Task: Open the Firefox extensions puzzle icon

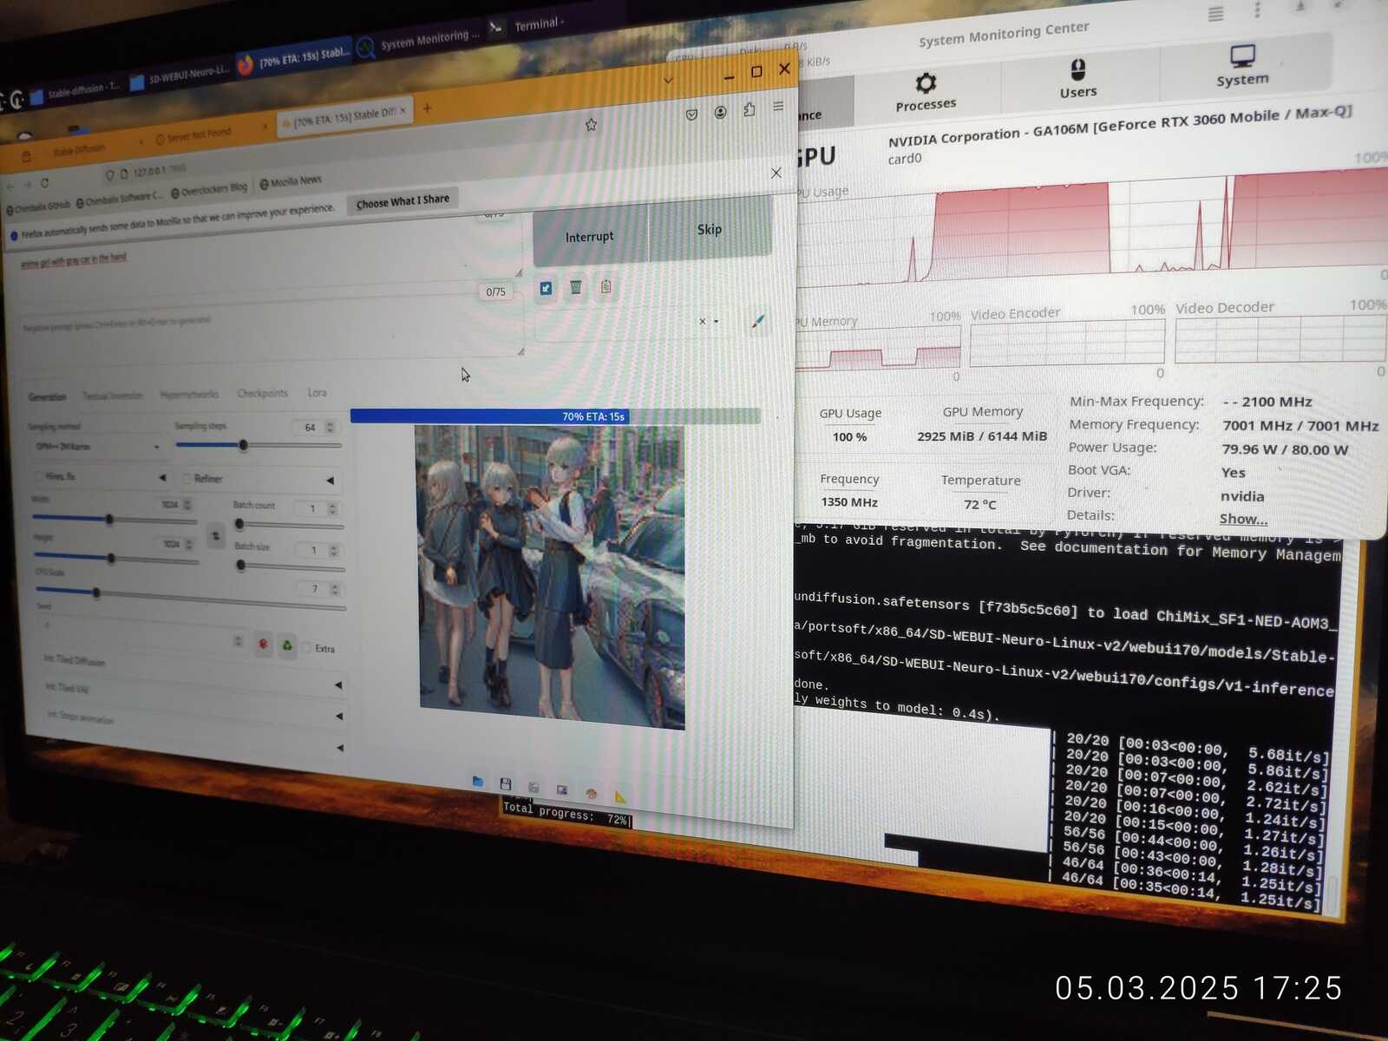Action: coord(750,109)
